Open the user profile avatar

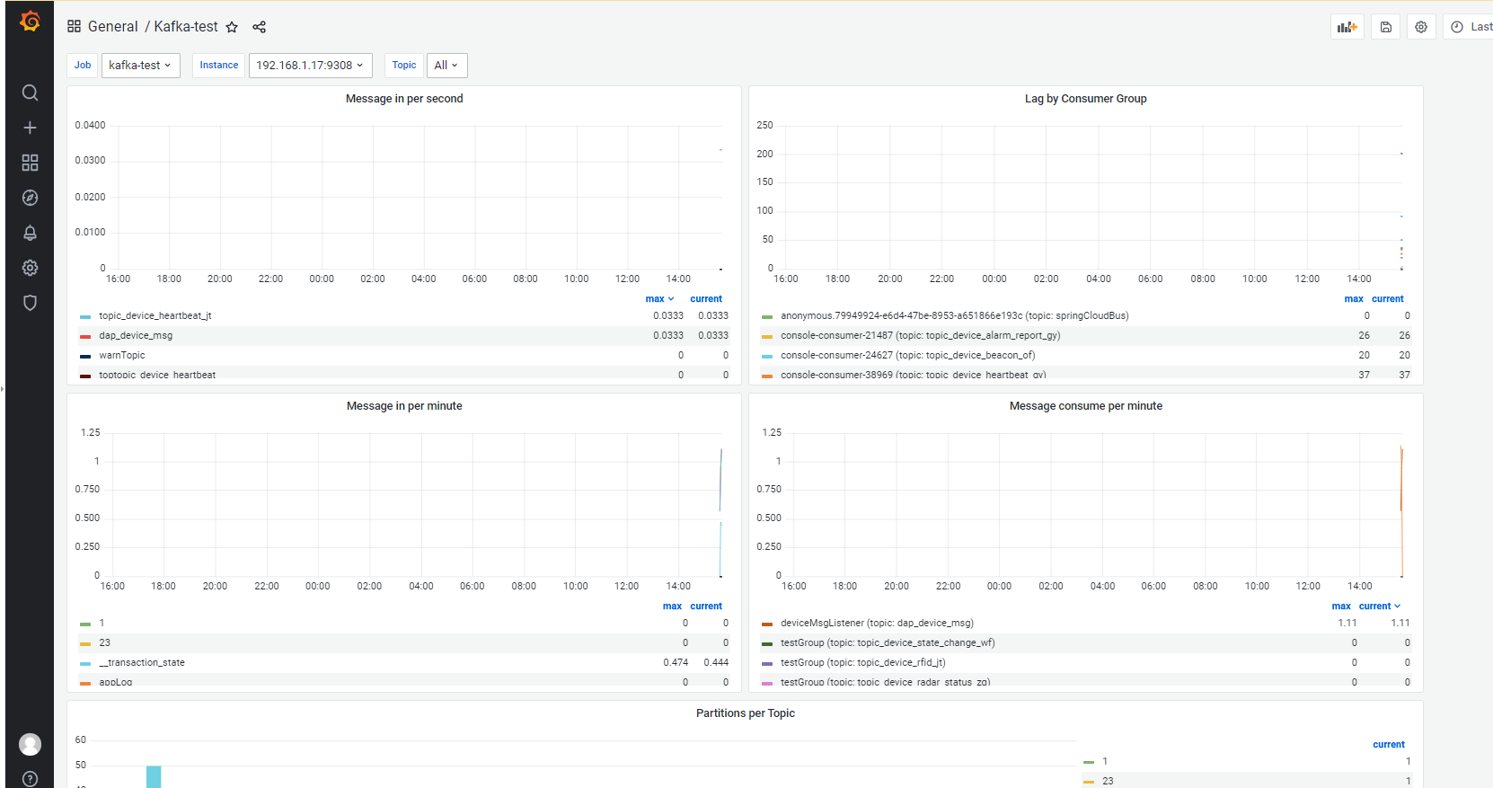coord(30,744)
